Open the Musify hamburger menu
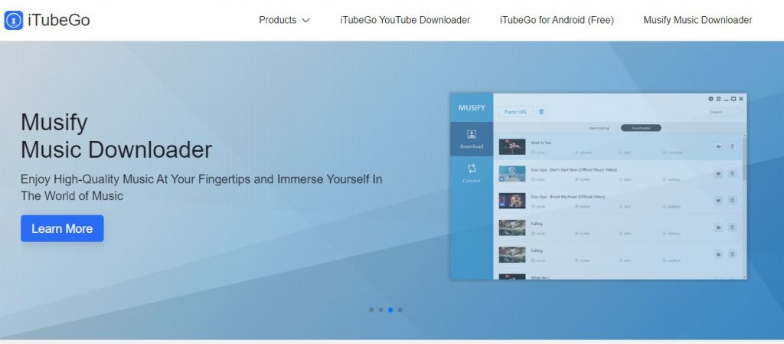The image size is (784, 344). point(718,99)
